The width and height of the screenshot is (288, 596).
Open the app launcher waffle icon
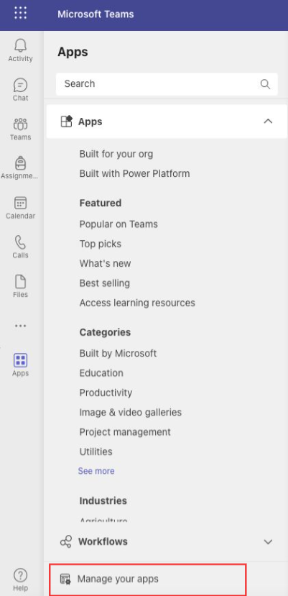(21, 12)
